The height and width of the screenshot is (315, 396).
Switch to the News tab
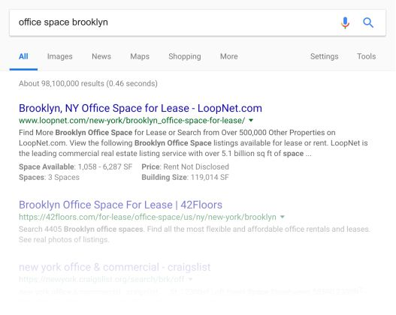pyautogui.click(x=101, y=56)
